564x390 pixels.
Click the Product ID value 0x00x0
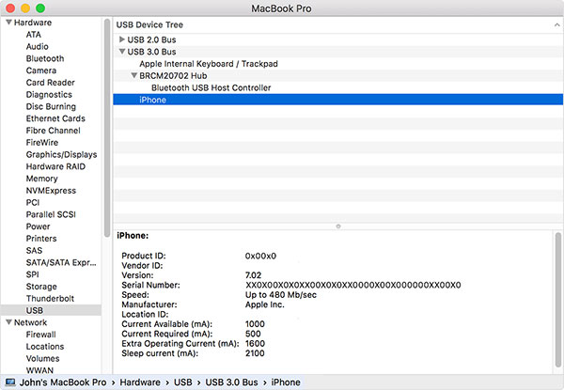click(260, 256)
